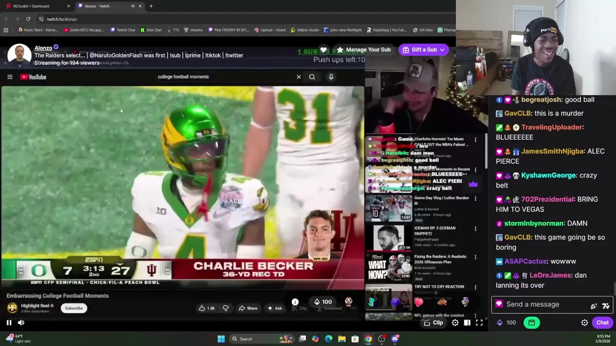The width and height of the screenshot is (616, 346).
Task: Create a clip with the Clip button
Action: coord(433,323)
